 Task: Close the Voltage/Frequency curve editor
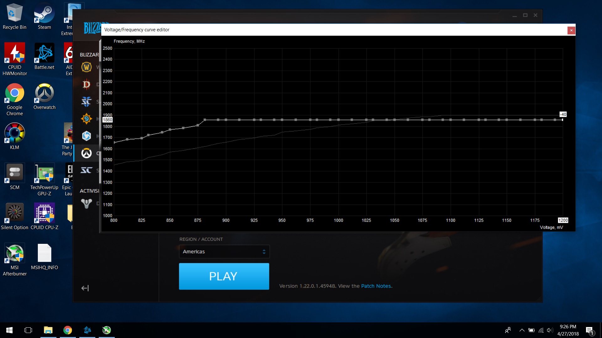[x=571, y=30]
